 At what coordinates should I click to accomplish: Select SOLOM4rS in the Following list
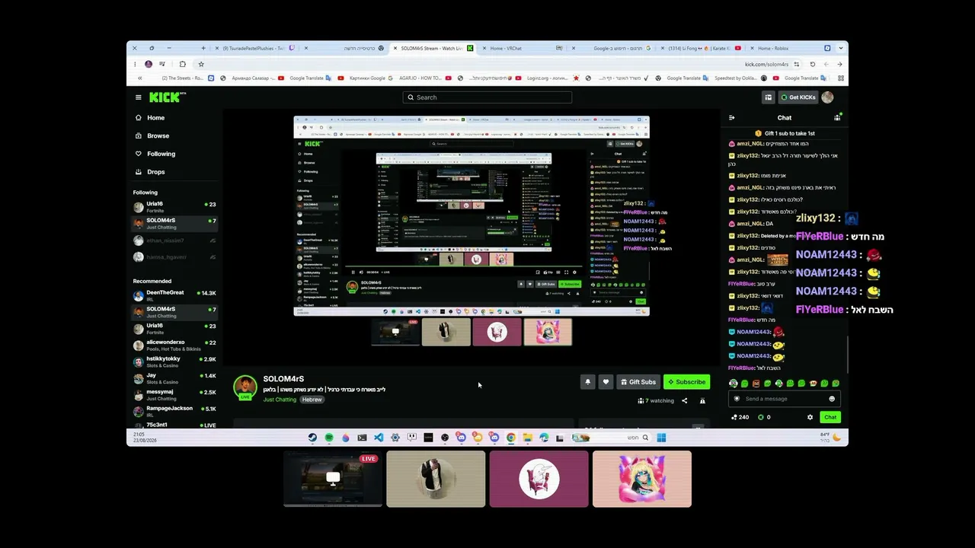coord(174,224)
